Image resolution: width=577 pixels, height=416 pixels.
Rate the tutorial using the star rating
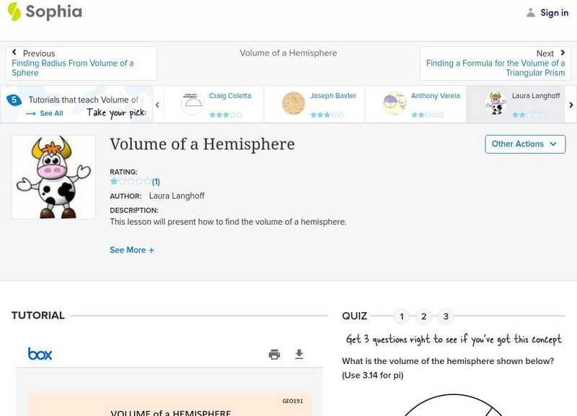click(128, 181)
